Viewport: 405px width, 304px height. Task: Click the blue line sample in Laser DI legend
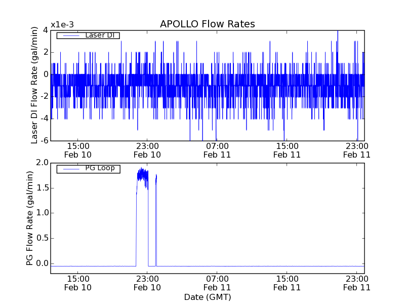(x=67, y=35)
